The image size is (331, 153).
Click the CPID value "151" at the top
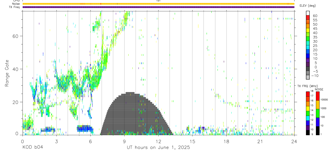(x=158, y=1)
